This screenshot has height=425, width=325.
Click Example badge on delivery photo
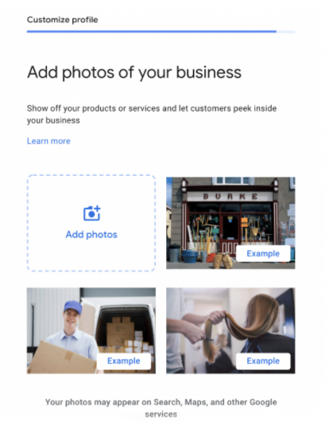click(x=124, y=361)
